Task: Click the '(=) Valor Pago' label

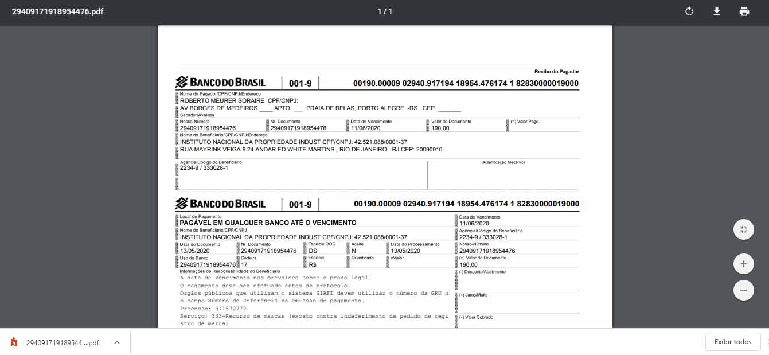Action: pyautogui.click(x=525, y=122)
